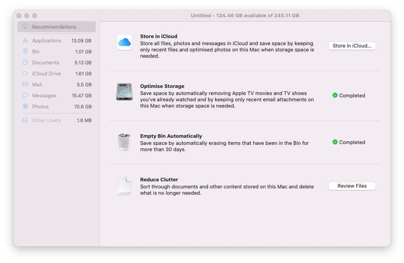Close the storage management window
Image resolution: width=404 pixels, height=263 pixels.
point(19,16)
